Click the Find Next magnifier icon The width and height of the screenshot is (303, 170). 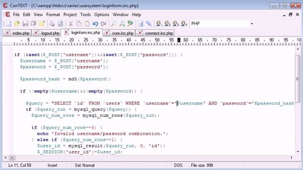click(x=122, y=24)
